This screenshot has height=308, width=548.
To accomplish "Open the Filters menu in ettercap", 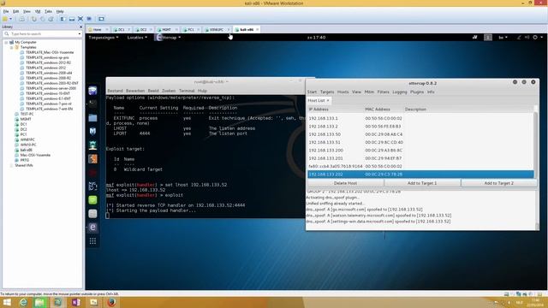I will pos(383,92).
